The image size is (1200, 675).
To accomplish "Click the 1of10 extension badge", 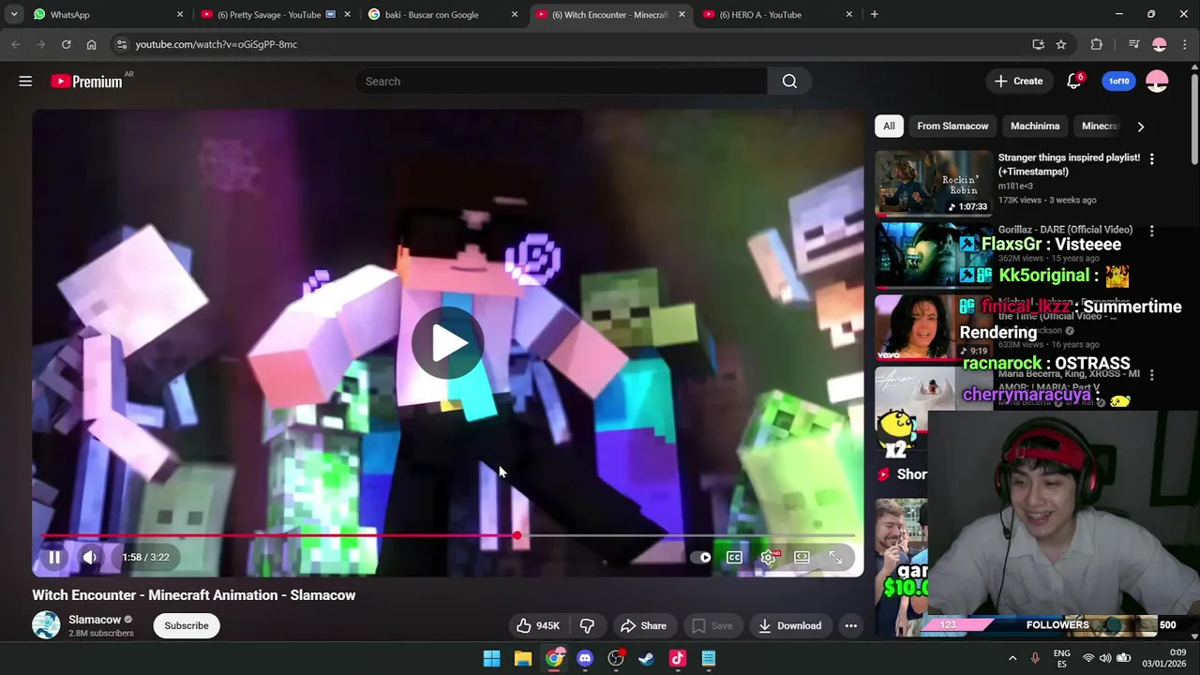I will (x=1118, y=82).
